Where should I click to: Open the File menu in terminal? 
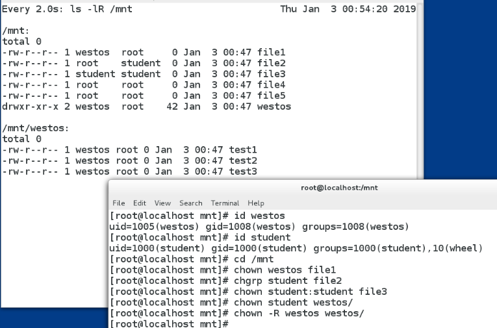118,203
